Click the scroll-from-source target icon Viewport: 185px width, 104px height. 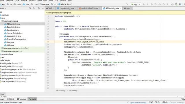pyautogui.click(x=30, y=8)
